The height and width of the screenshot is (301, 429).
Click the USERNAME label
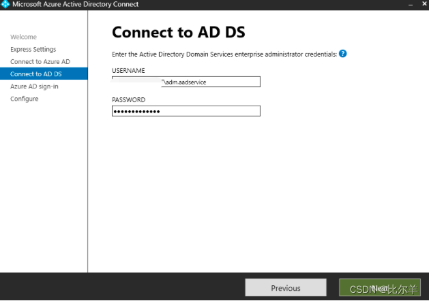[128, 70]
